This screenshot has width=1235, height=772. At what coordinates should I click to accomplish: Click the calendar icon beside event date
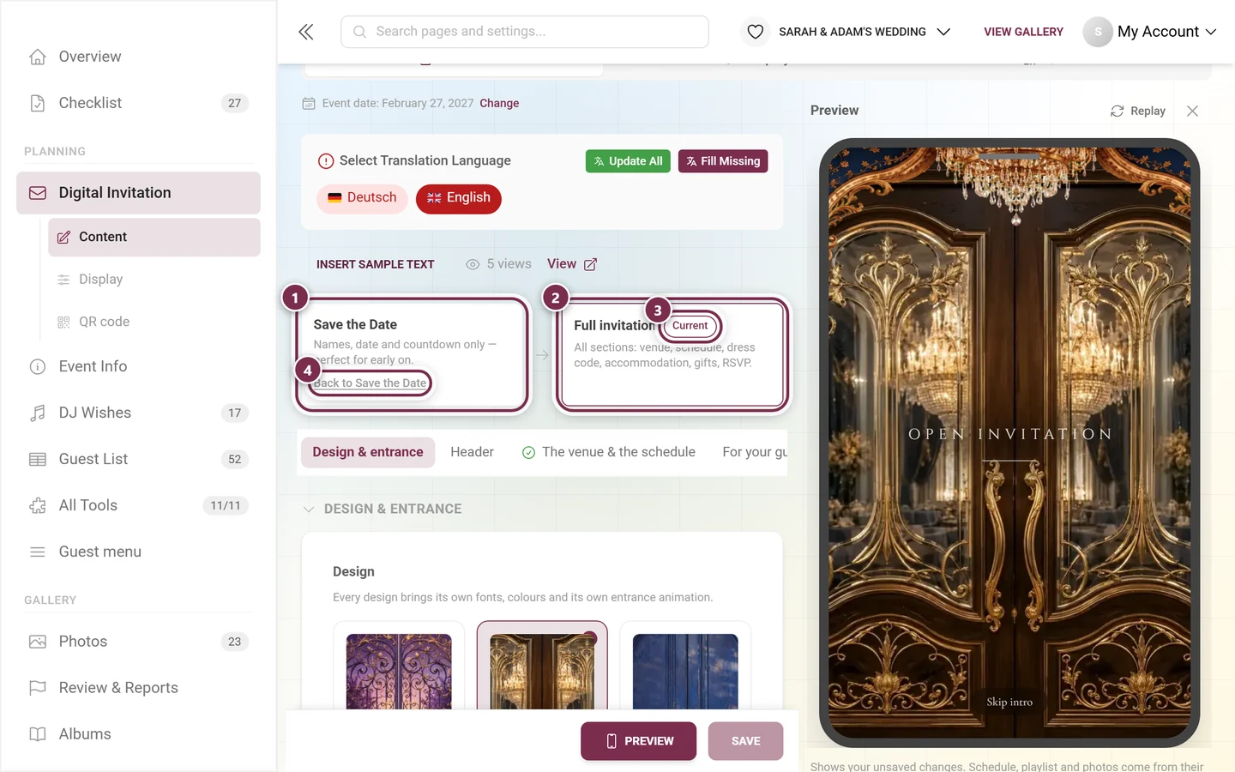pos(309,104)
